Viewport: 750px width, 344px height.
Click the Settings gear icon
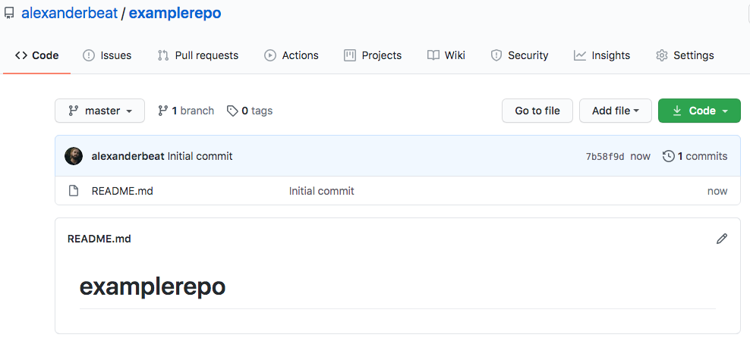coord(661,55)
